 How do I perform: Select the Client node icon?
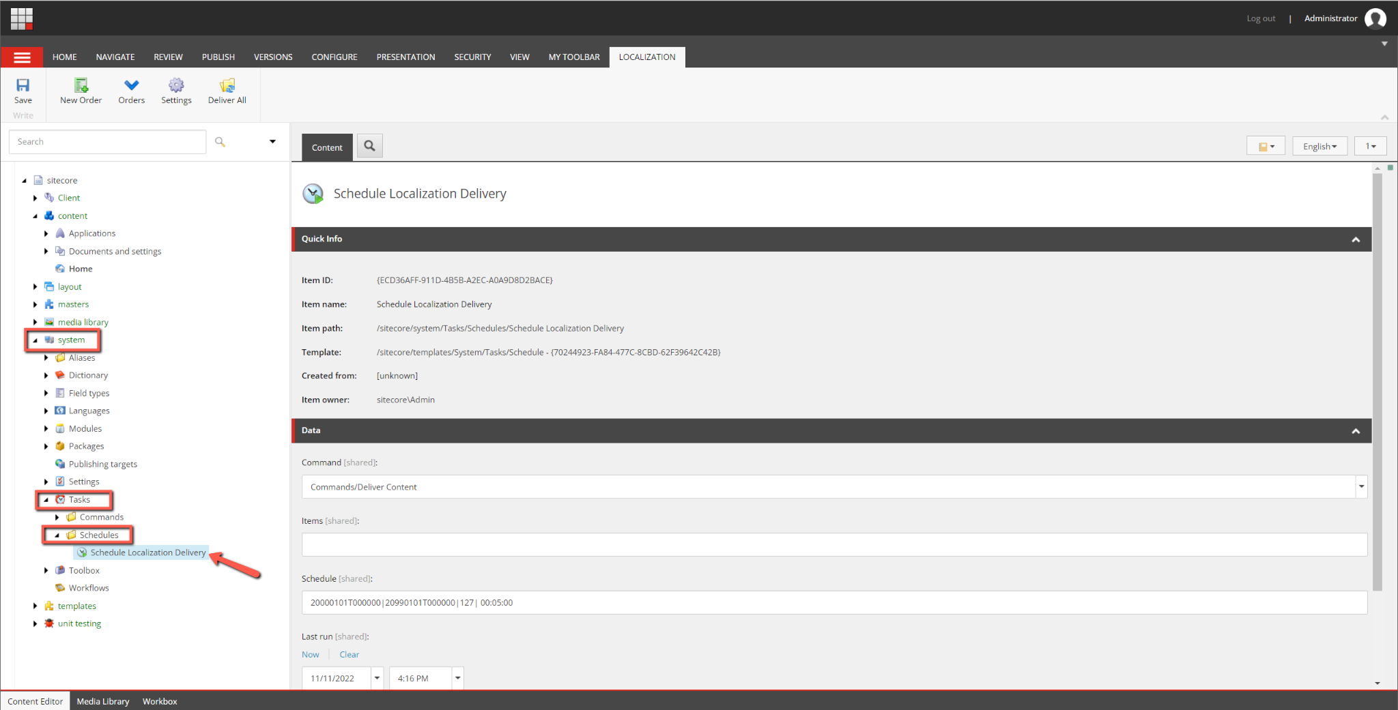[49, 198]
